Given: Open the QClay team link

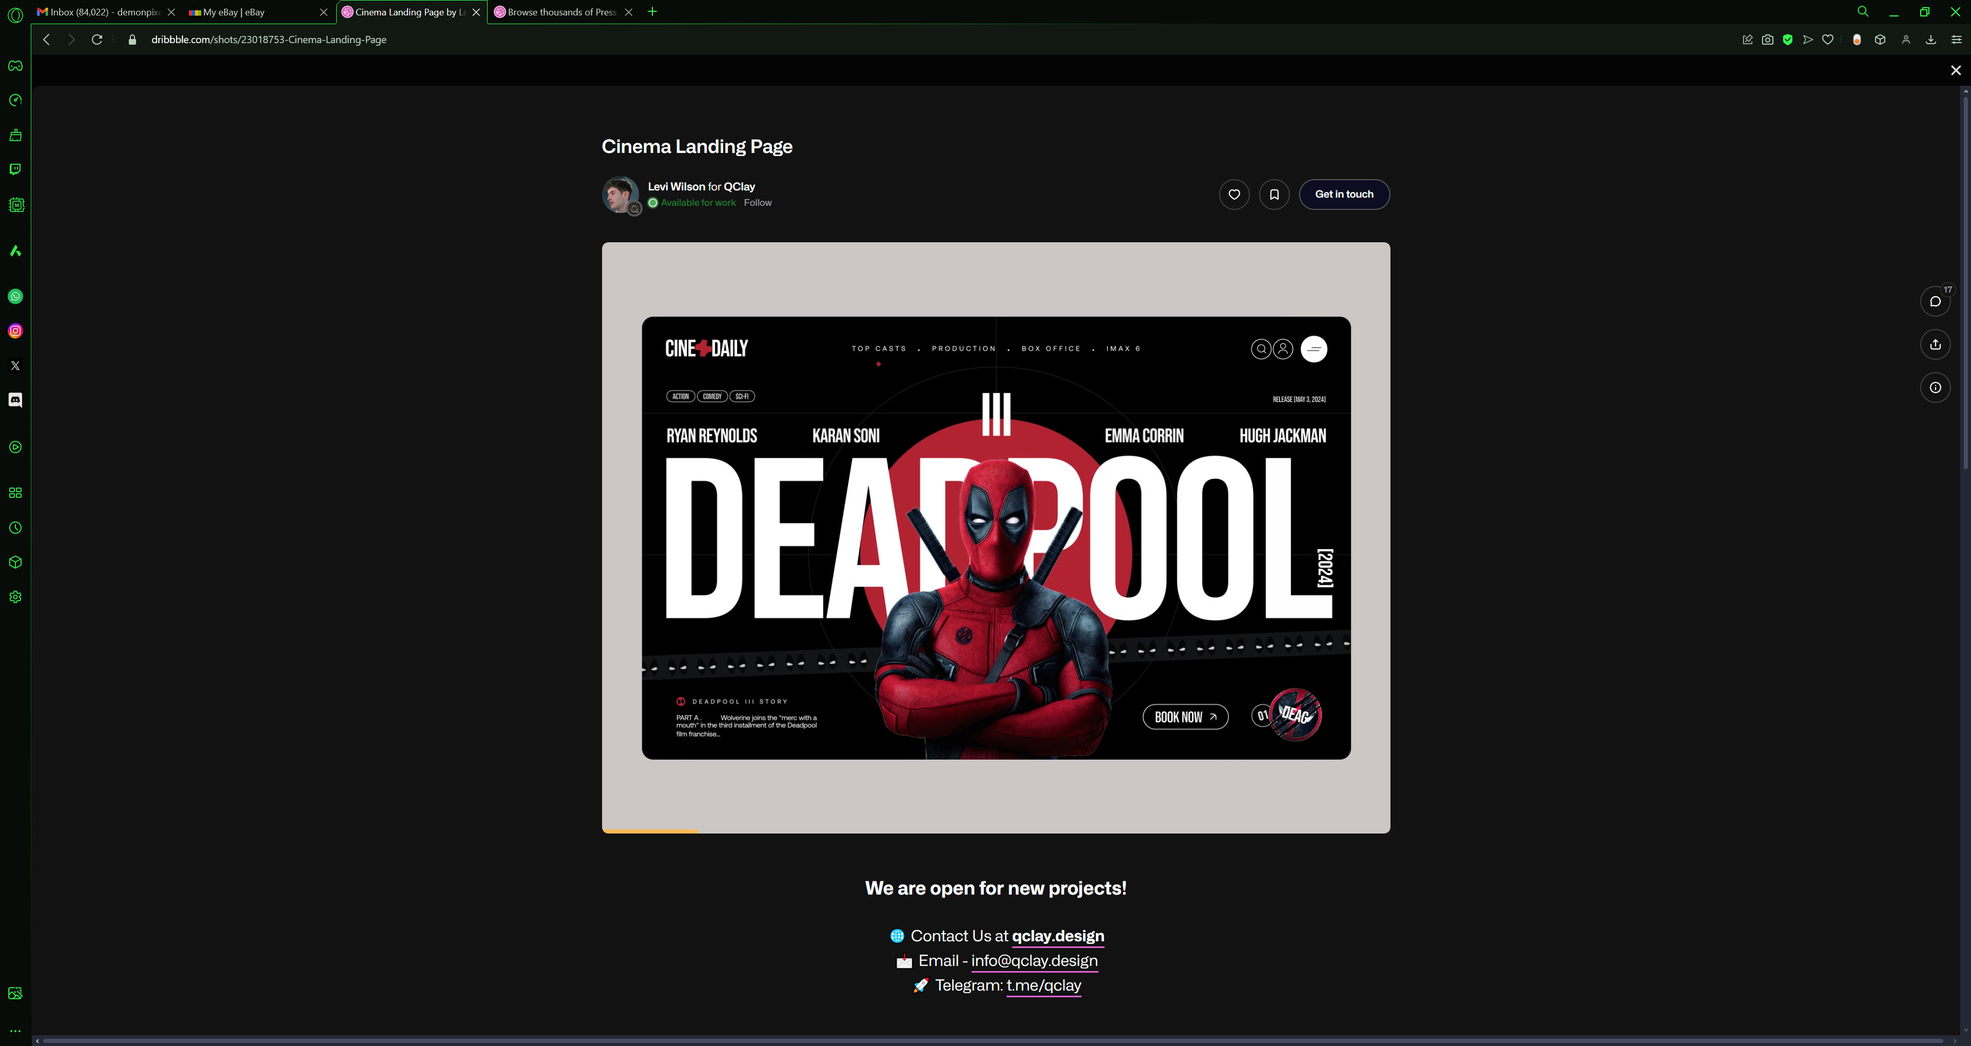Looking at the screenshot, I should pos(739,187).
